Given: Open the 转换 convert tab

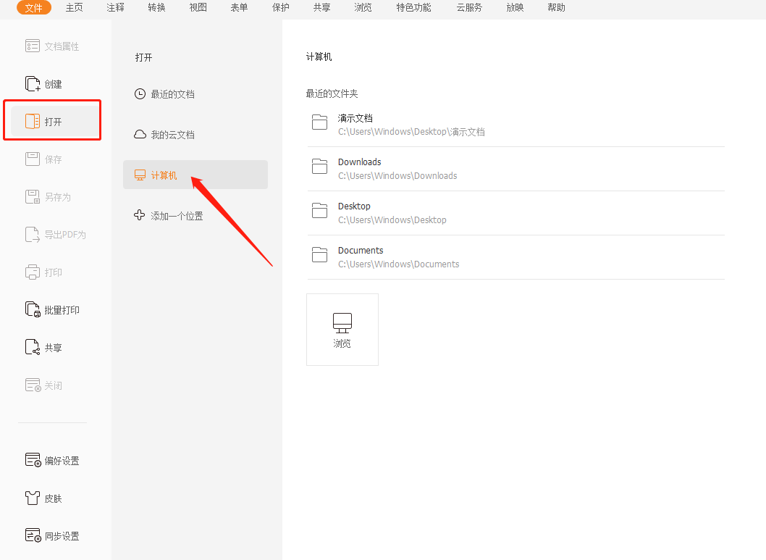Looking at the screenshot, I should click(156, 8).
